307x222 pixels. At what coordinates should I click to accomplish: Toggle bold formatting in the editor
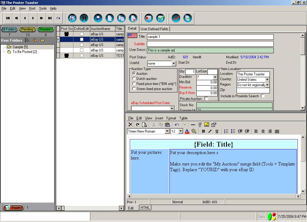204,131
